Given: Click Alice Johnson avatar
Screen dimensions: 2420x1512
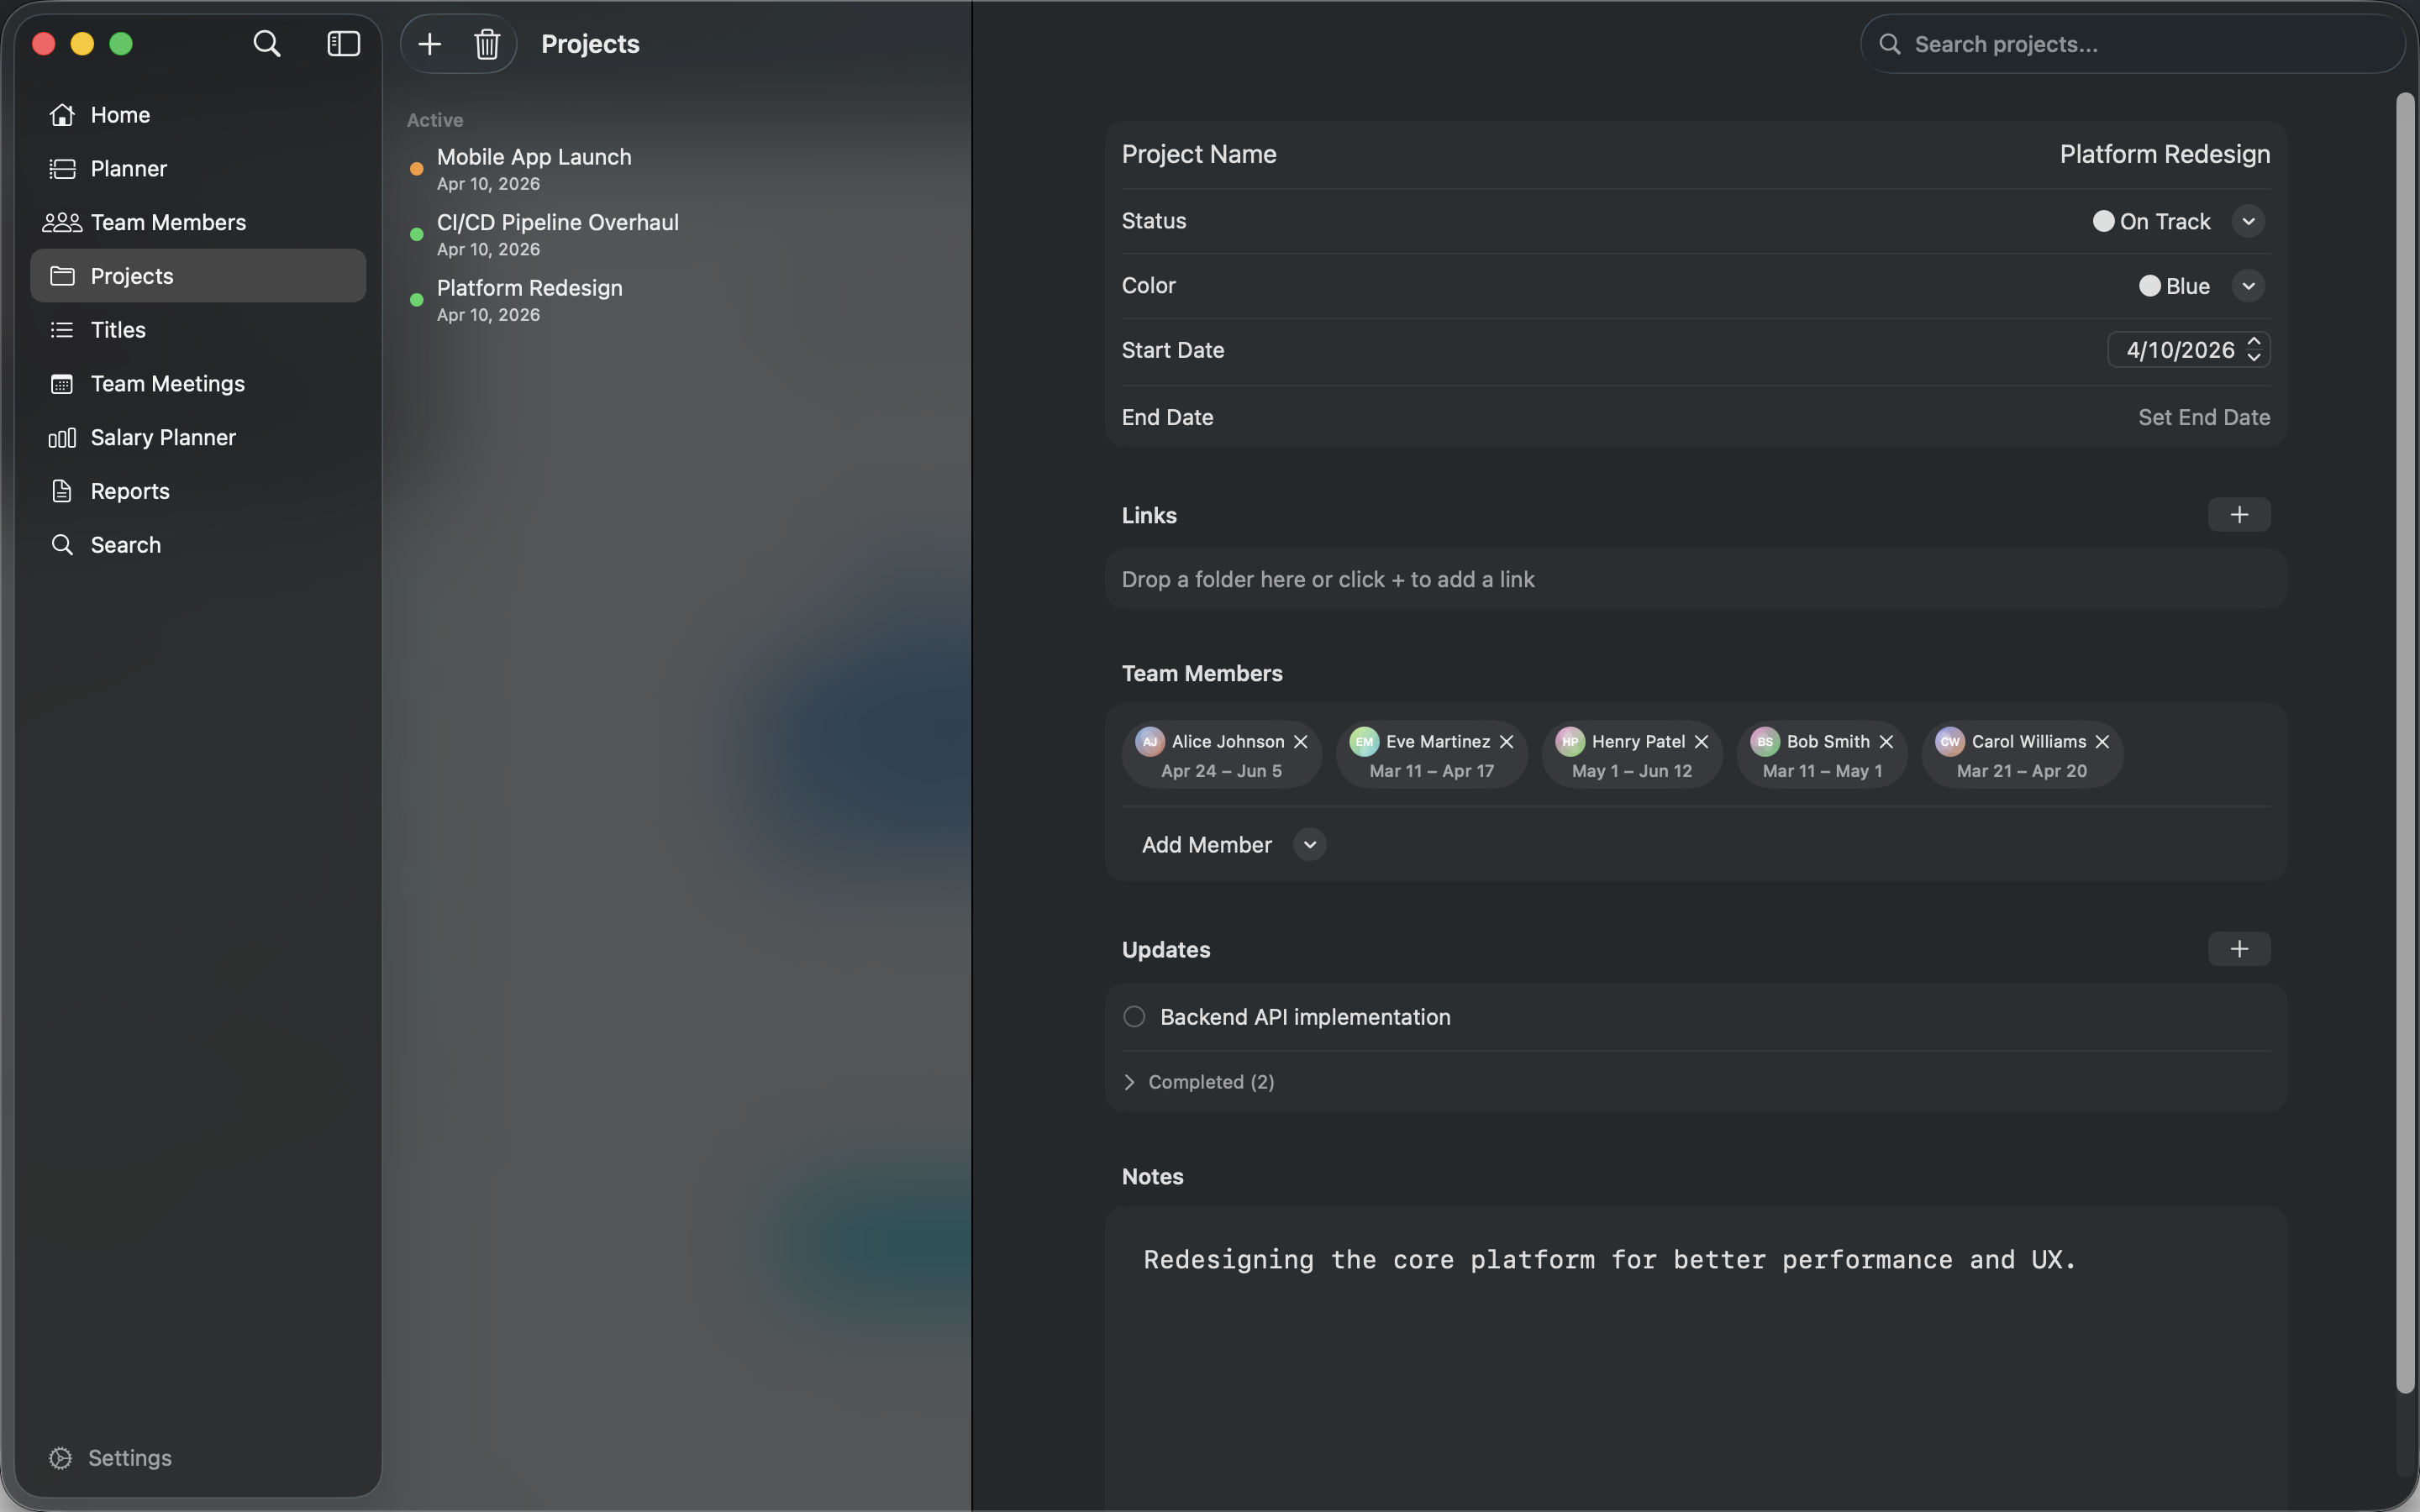Looking at the screenshot, I should tap(1149, 742).
